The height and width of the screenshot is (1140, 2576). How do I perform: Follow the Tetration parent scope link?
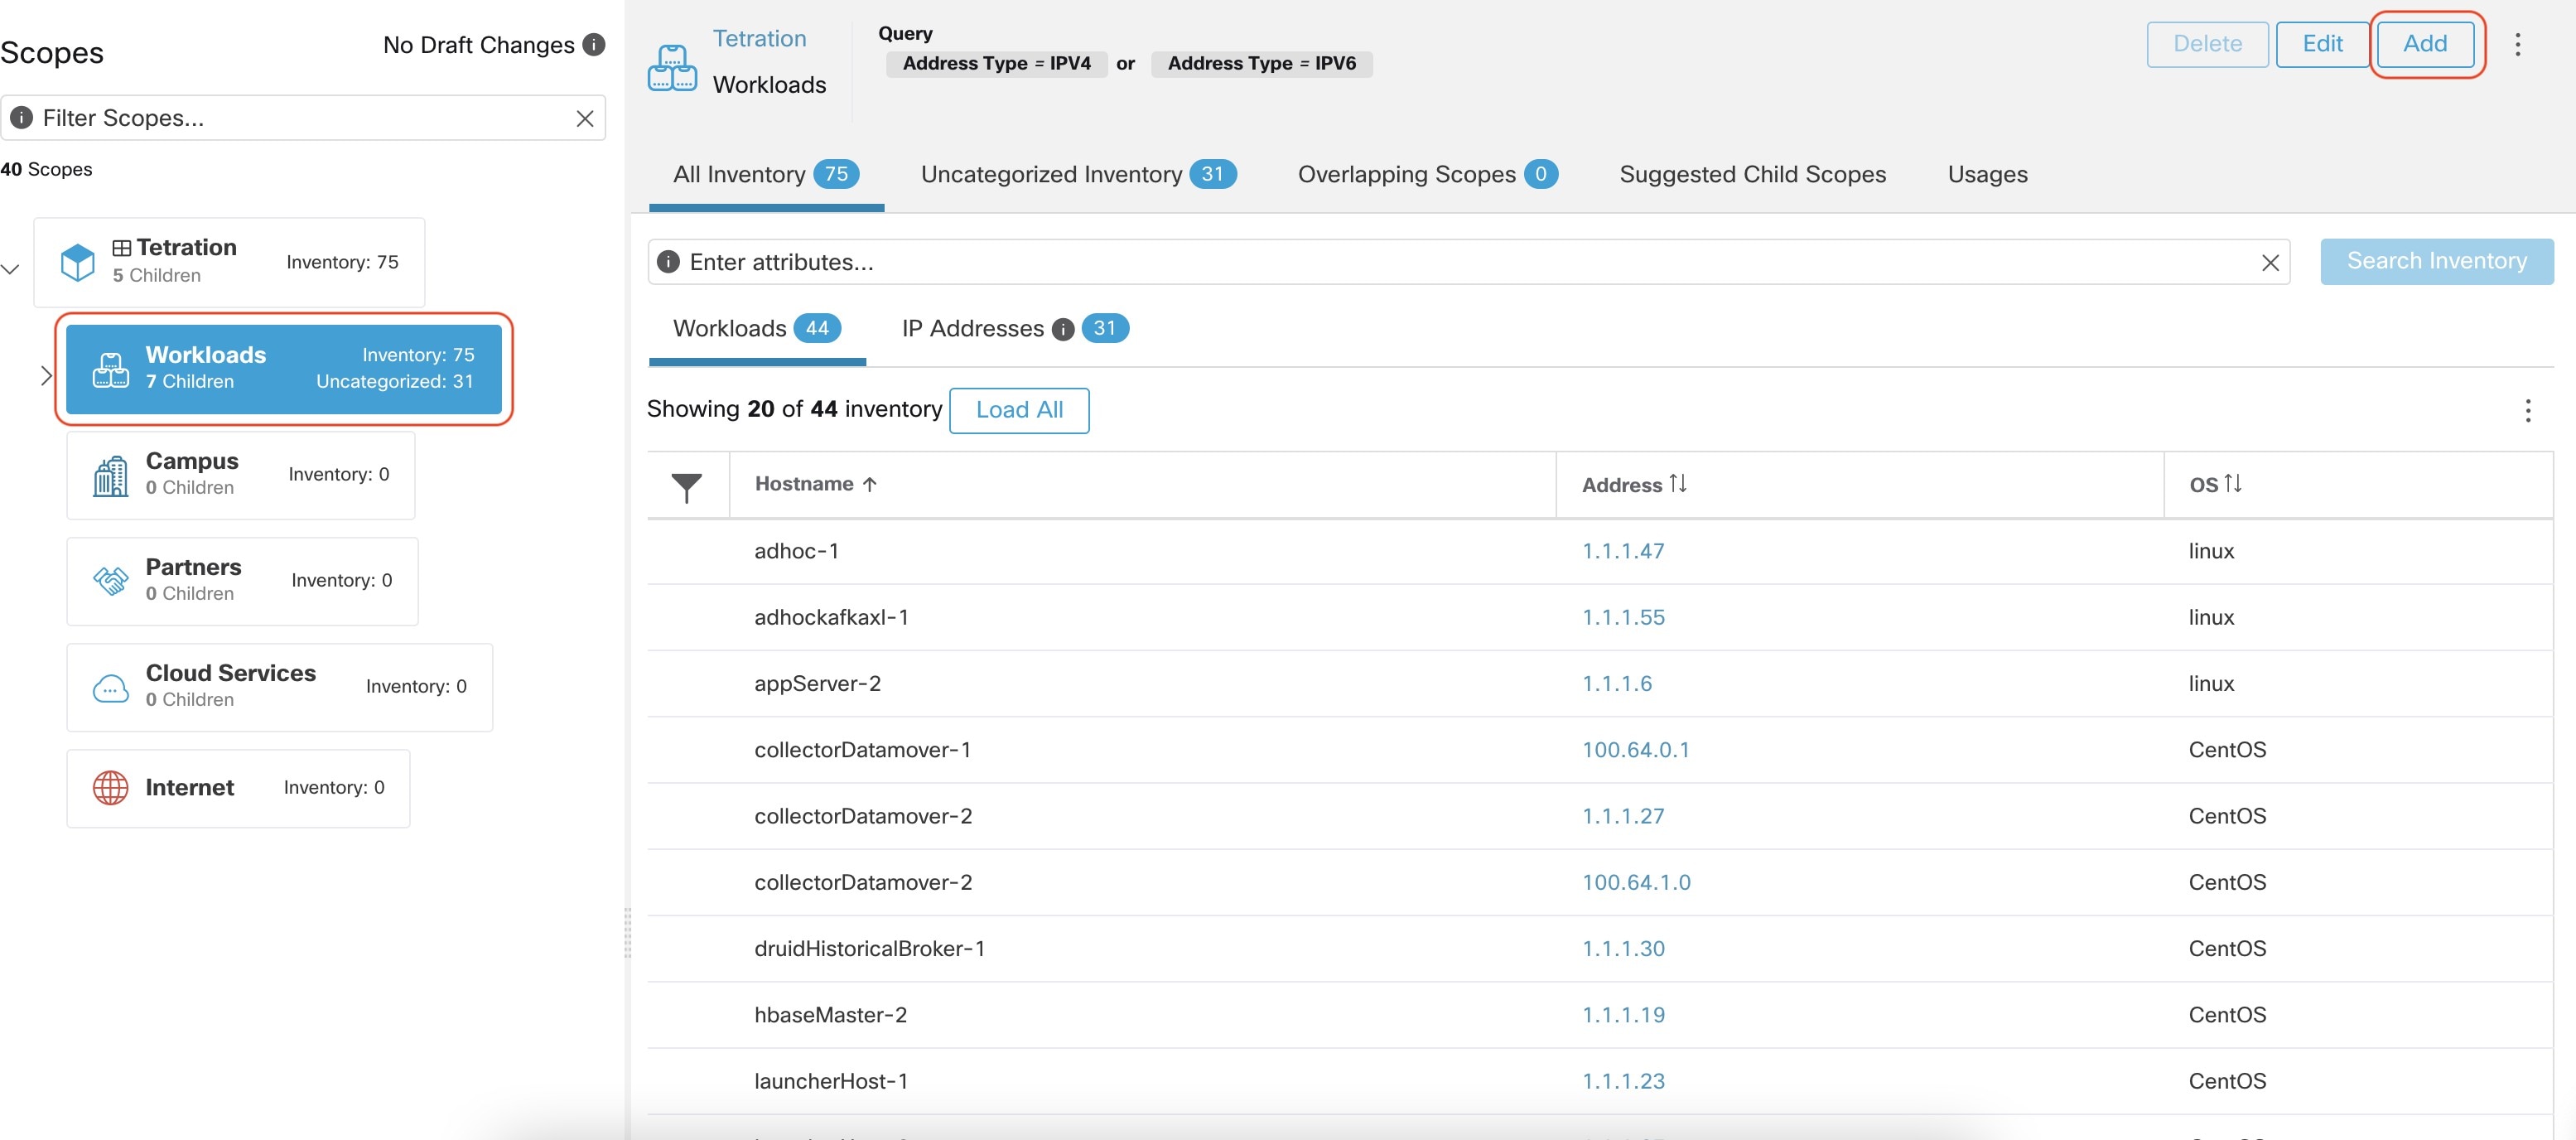click(759, 39)
